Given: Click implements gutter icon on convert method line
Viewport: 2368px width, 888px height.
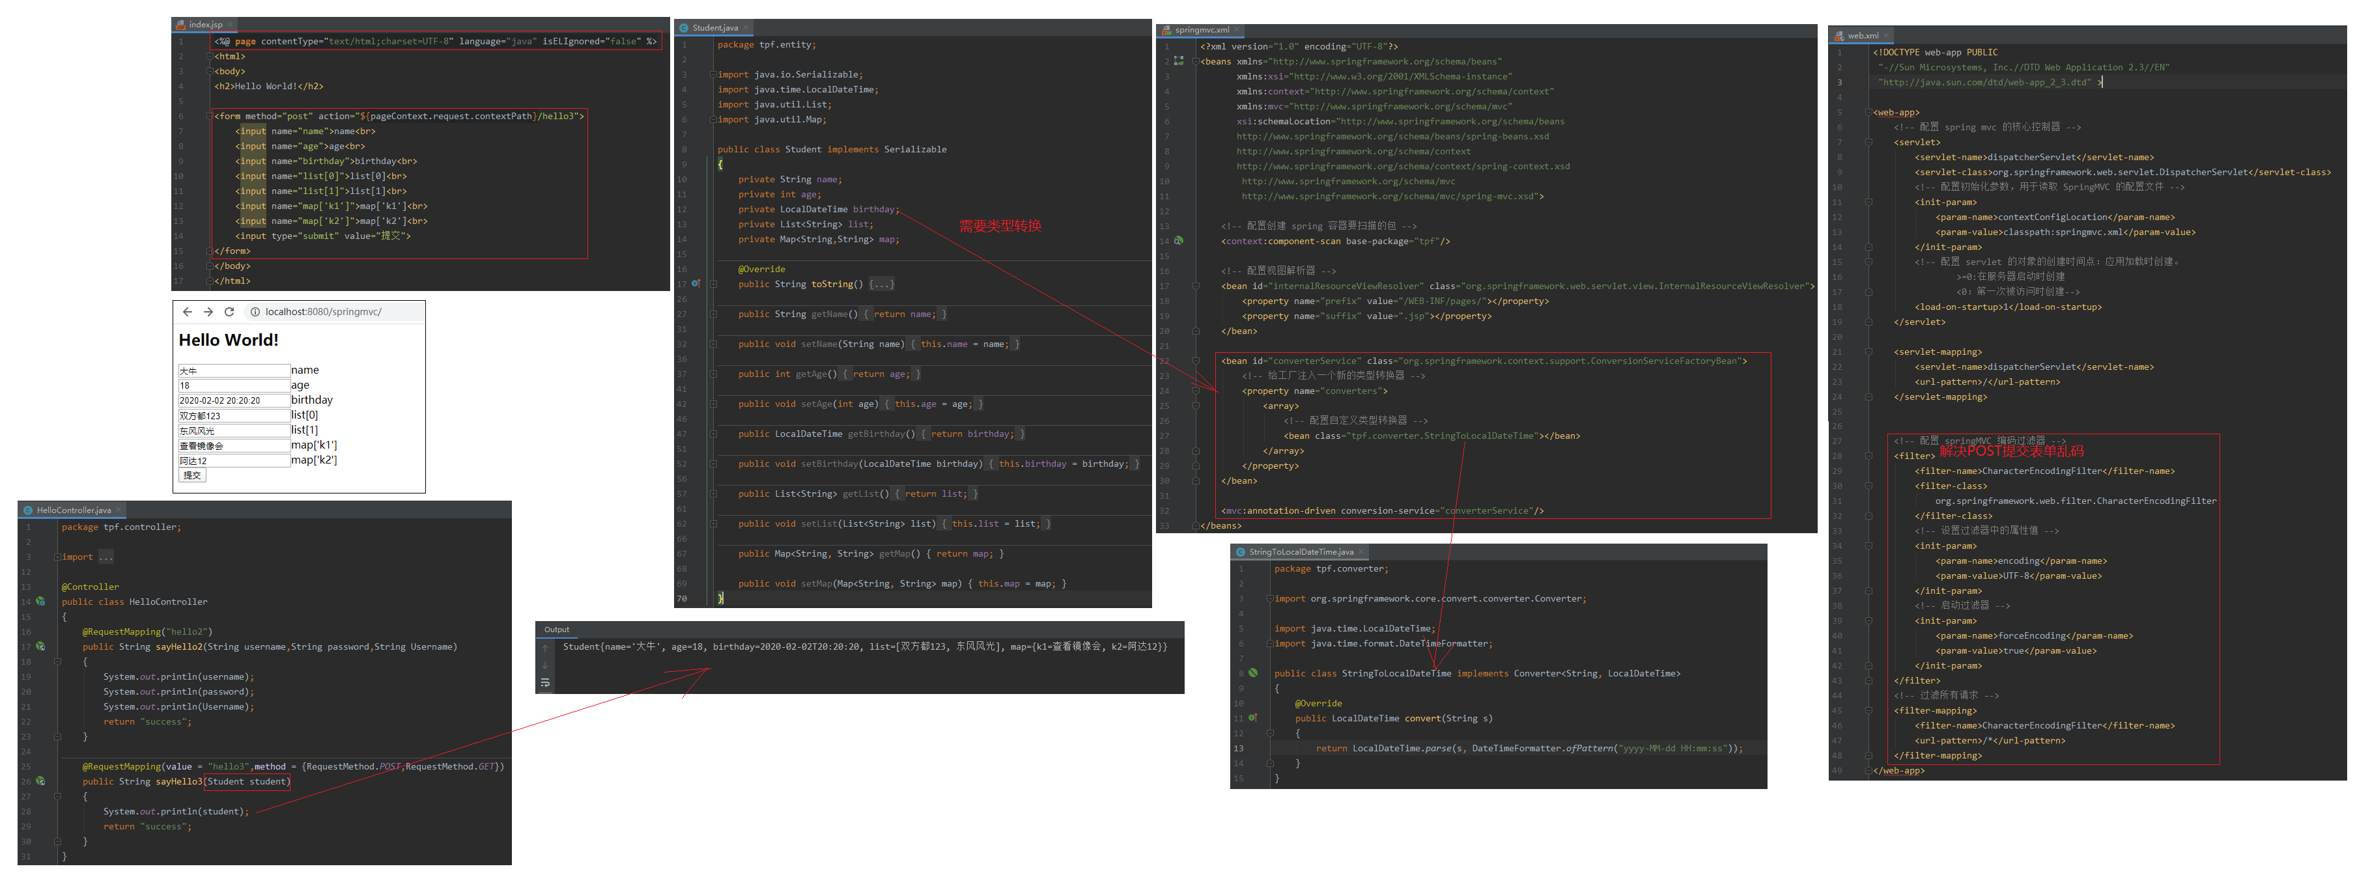Looking at the screenshot, I should click(1253, 718).
